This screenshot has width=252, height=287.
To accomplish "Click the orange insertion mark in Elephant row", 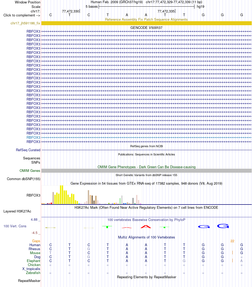I will coord(232,261).
